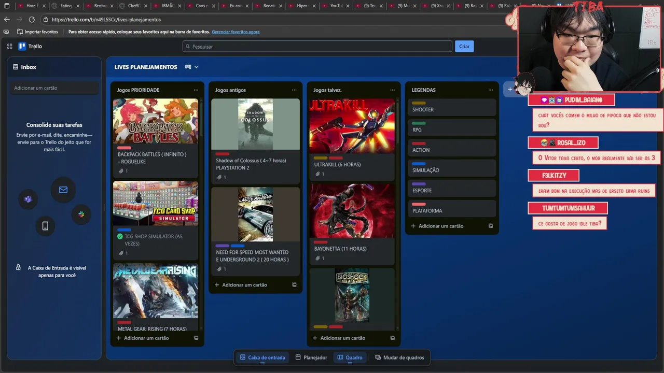Open the LEGENDAS list actions menu
664x373 pixels.
click(491, 90)
